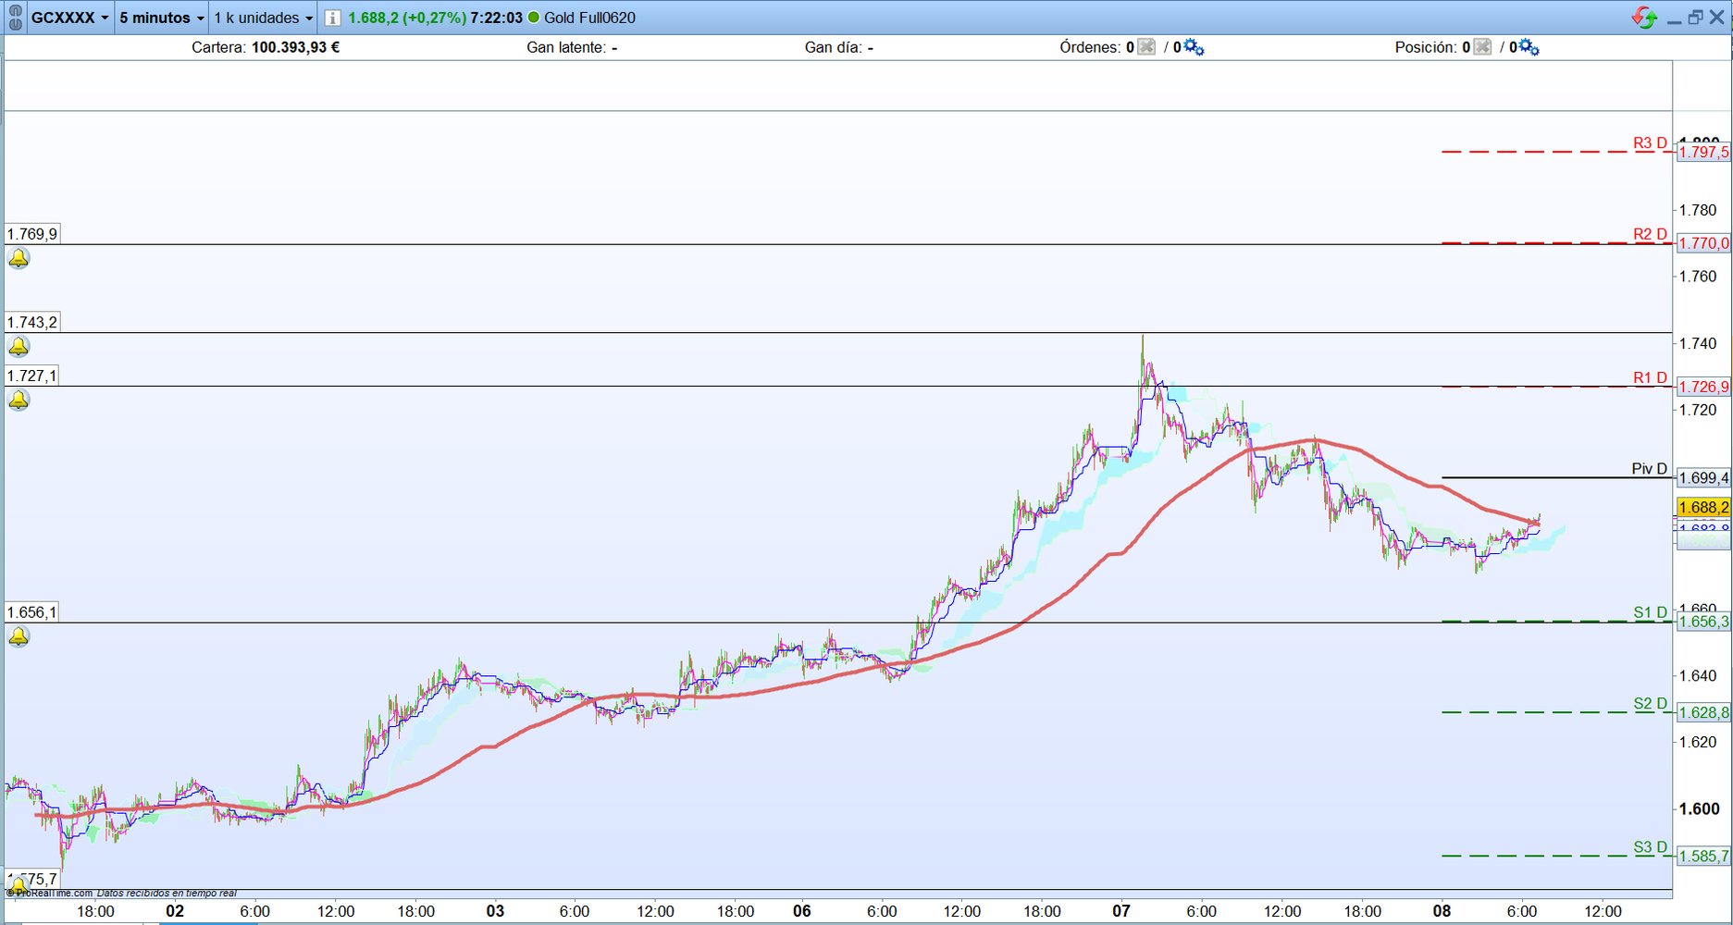Click the Gan latente label

pyautogui.click(x=566, y=47)
